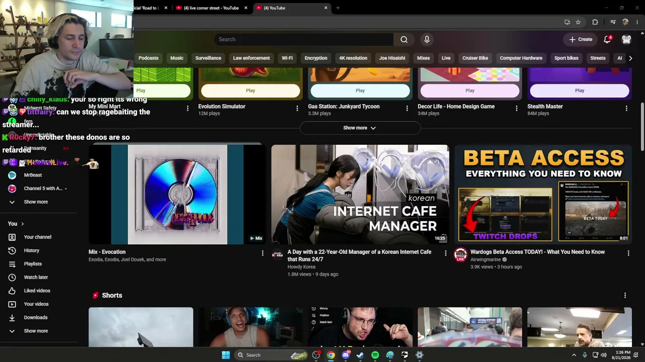
Task: Open the Beta Access thumbnail
Action: [x=543, y=195]
